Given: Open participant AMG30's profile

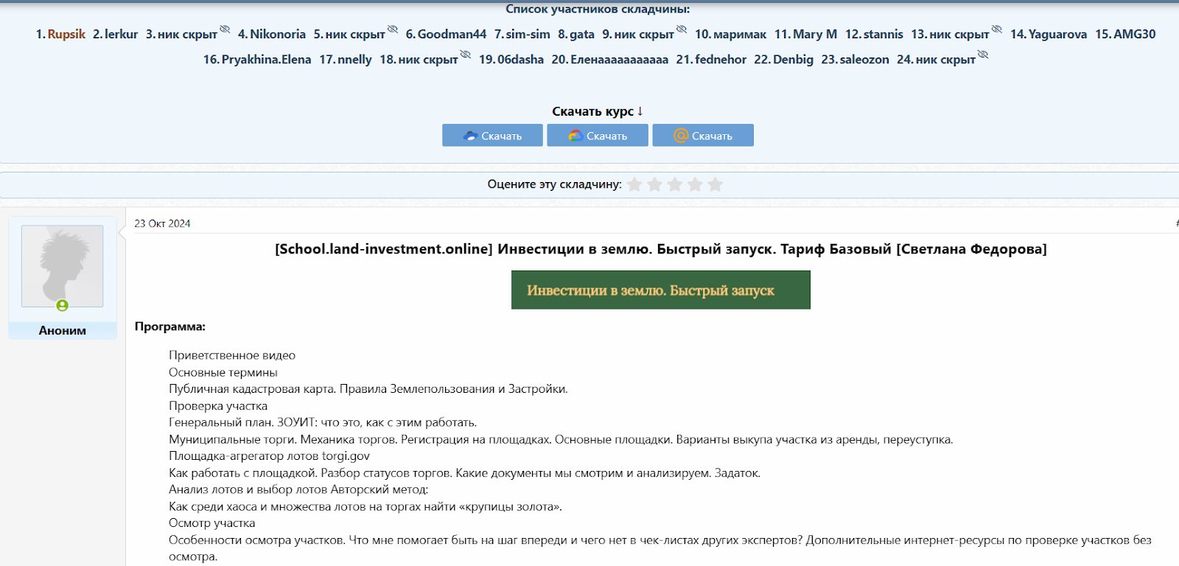Looking at the screenshot, I should pyautogui.click(x=1135, y=34).
